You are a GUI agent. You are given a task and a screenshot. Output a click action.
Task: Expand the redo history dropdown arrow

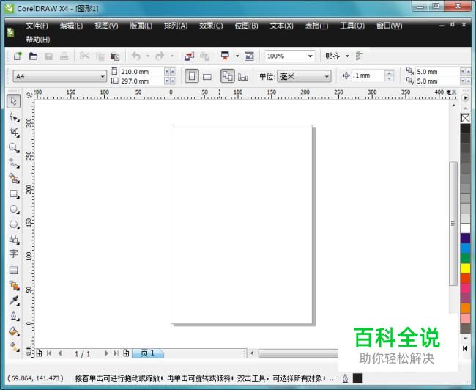[x=172, y=56]
